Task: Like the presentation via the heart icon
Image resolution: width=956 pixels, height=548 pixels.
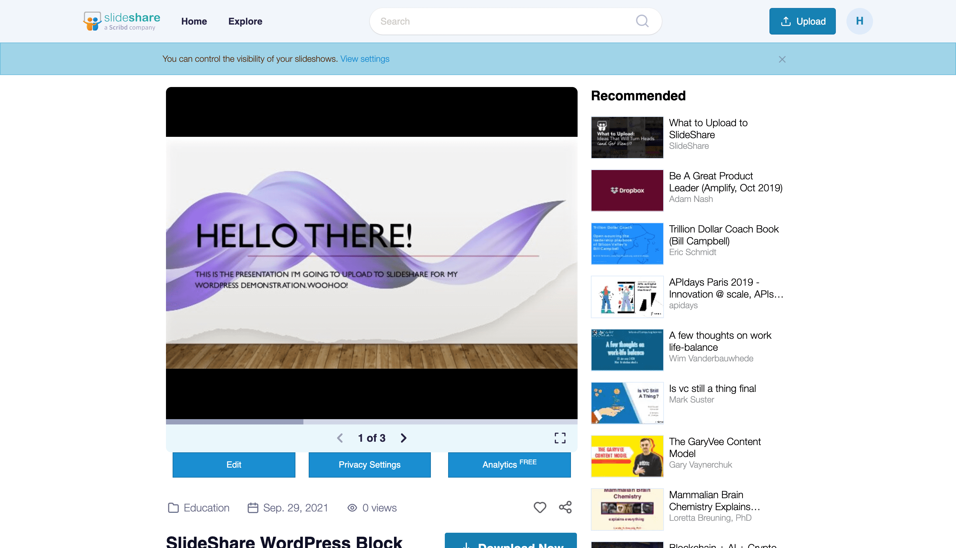Action: coord(540,507)
